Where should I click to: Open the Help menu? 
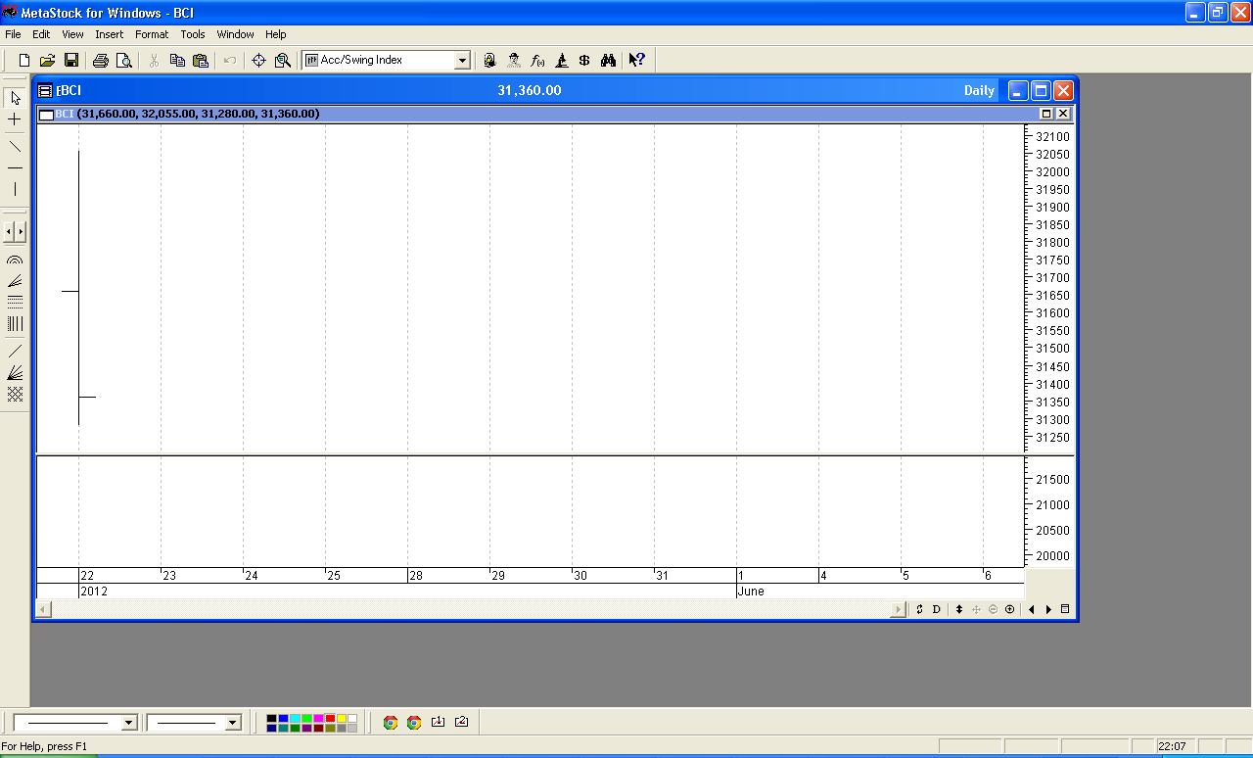(x=276, y=34)
